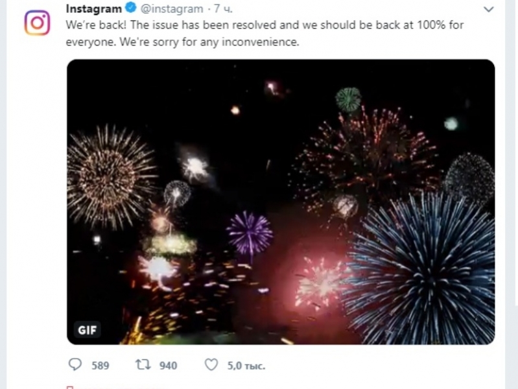The height and width of the screenshot is (389, 518).
Task: Click the blue verified badge
Action: click(x=130, y=9)
